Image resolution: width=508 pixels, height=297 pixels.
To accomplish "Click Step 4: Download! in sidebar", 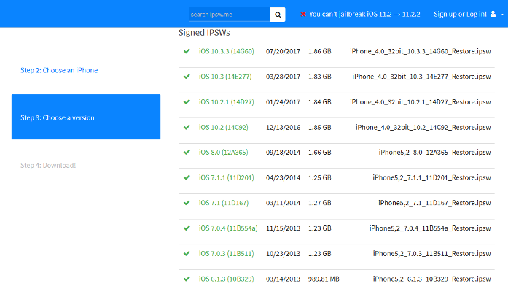I will click(48, 166).
